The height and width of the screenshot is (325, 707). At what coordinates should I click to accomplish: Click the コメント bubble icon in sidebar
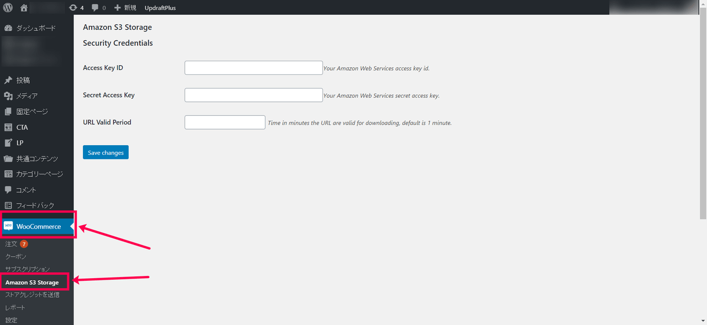point(8,190)
